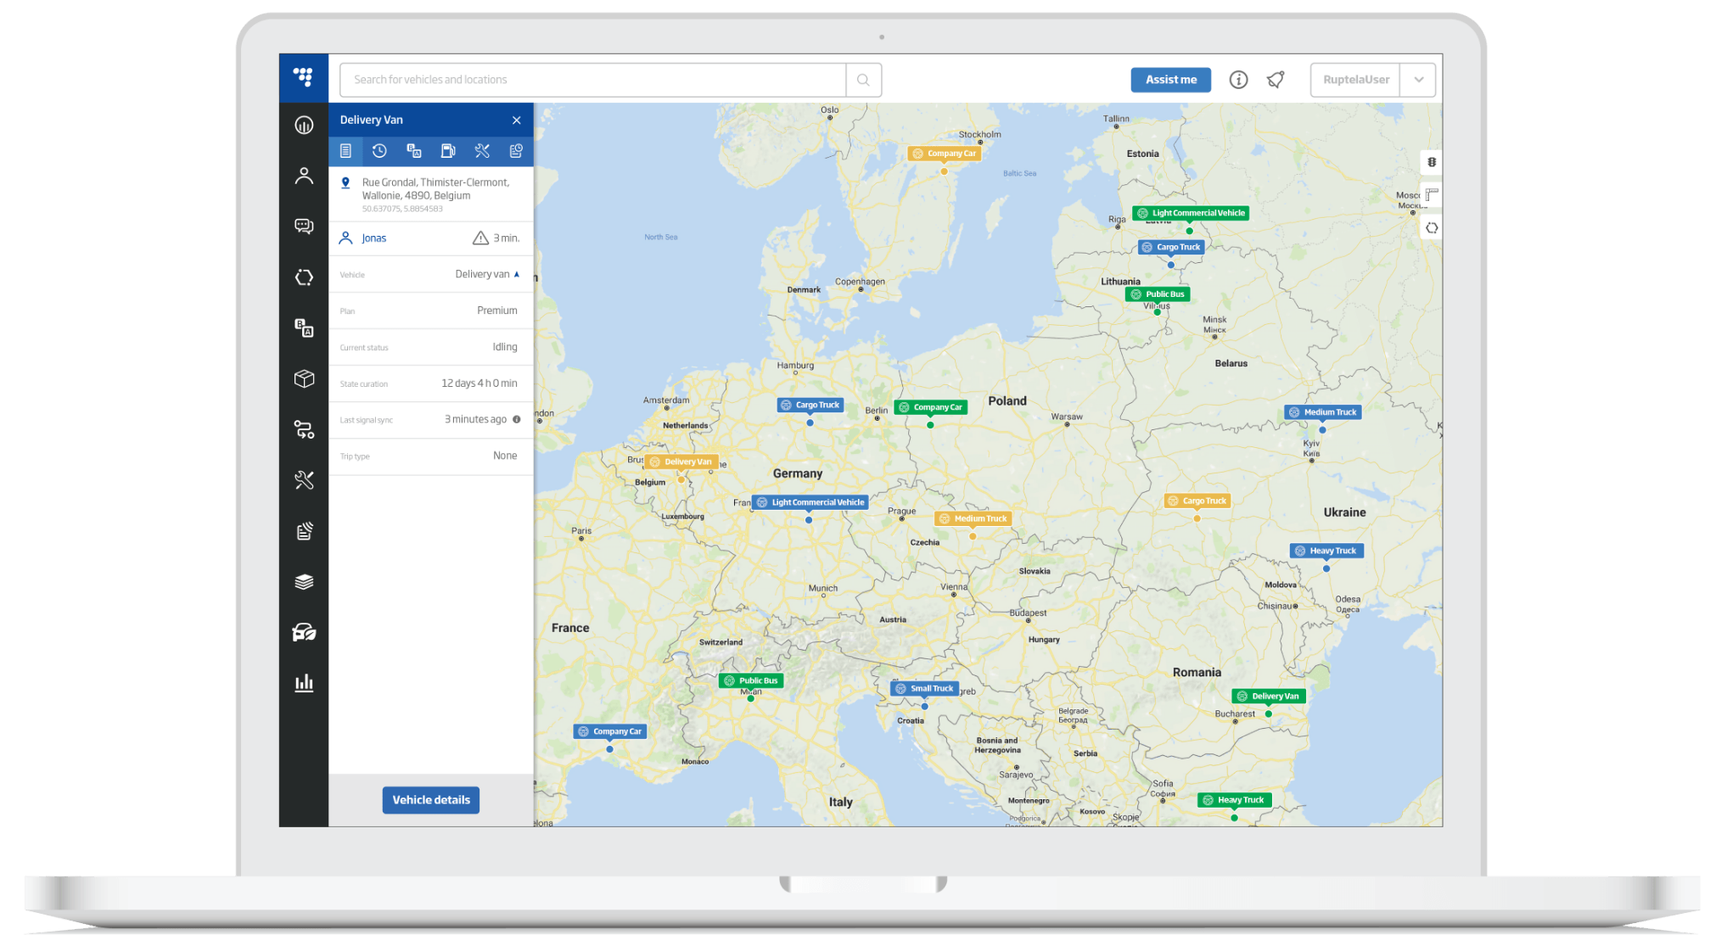Select blue Small Truck marker near Croatia
This screenshot has width=1716, height=946.
pyautogui.click(x=925, y=688)
